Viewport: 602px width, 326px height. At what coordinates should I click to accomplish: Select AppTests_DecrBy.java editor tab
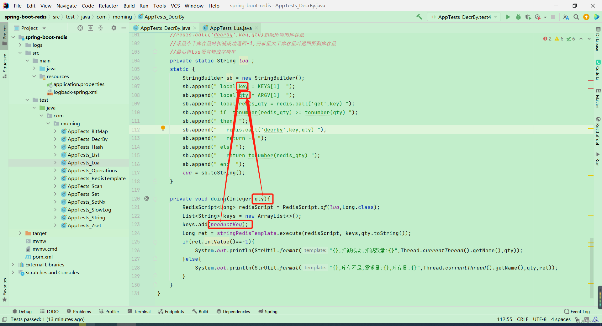pyautogui.click(x=165, y=28)
